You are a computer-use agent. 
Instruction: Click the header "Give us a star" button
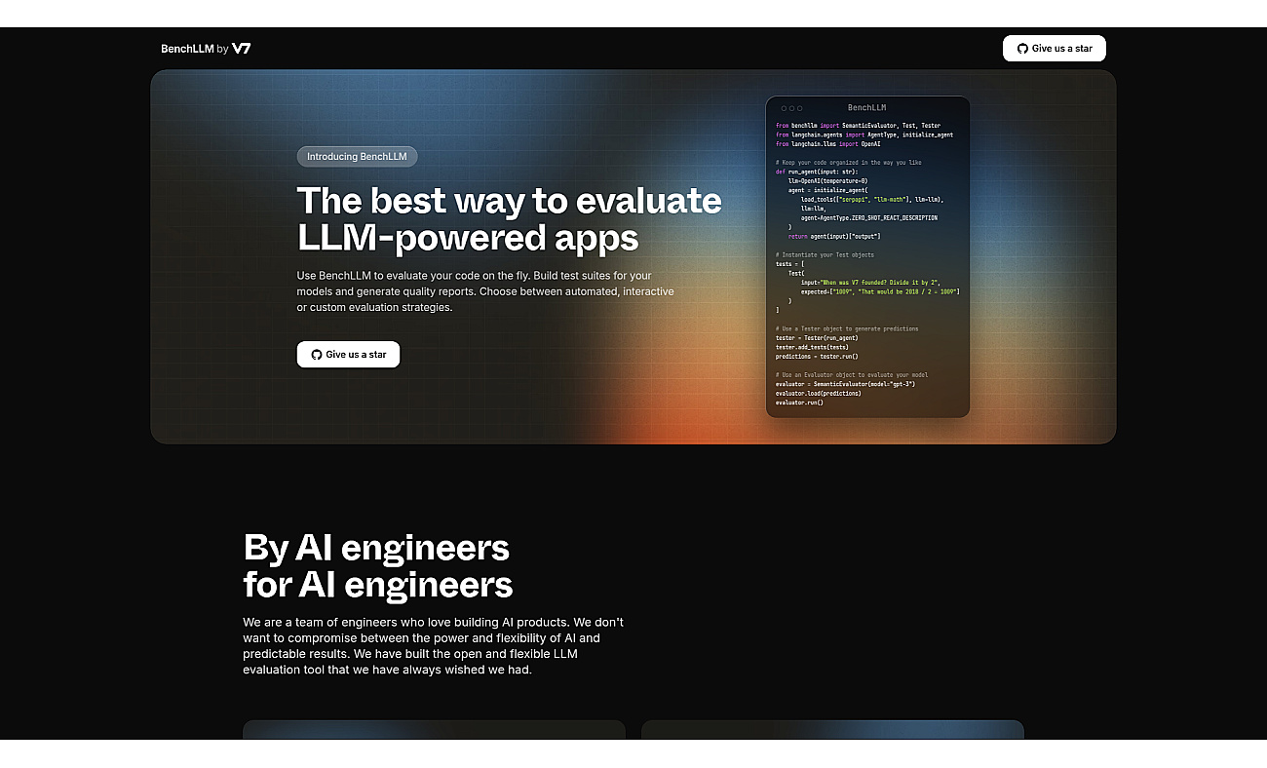(1055, 49)
